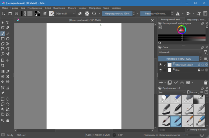This screenshot has width=209, height=138.
Task: Select the Rectangular Selection tool
Action: [3, 99]
